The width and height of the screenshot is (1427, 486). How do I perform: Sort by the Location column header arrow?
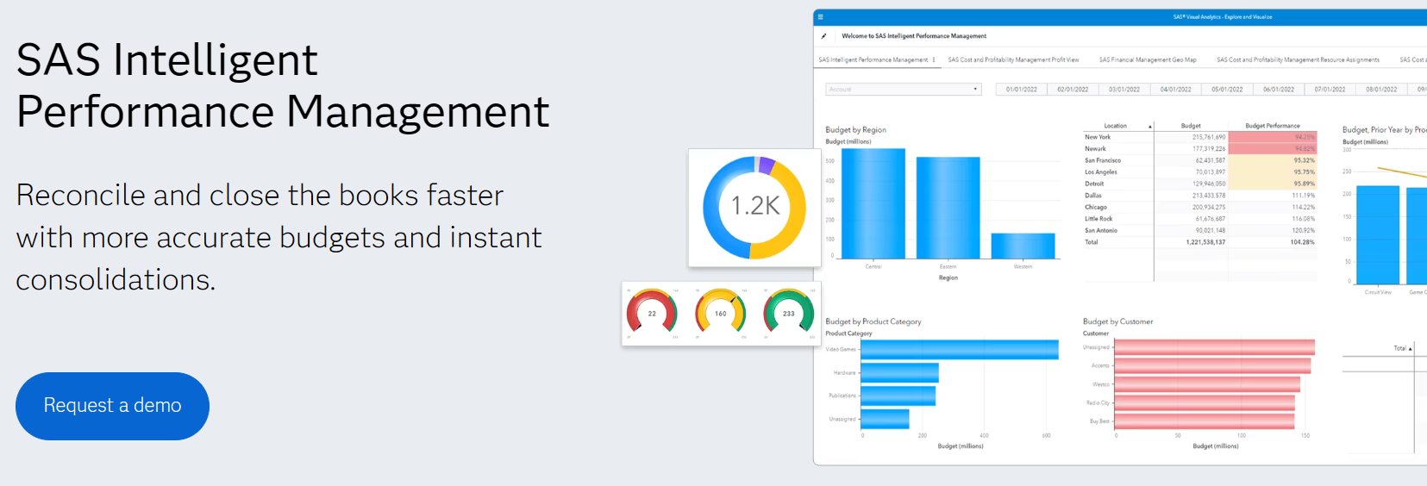coord(1149,127)
